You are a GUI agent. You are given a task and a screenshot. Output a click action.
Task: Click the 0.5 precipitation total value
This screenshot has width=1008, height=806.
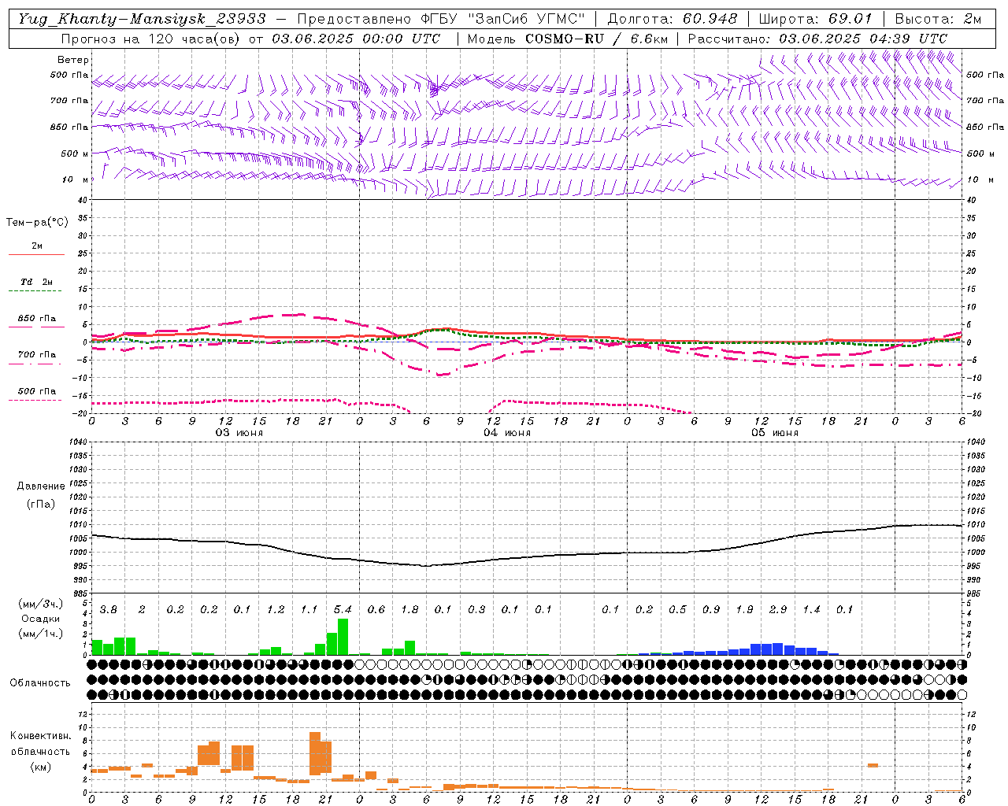[677, 610]
